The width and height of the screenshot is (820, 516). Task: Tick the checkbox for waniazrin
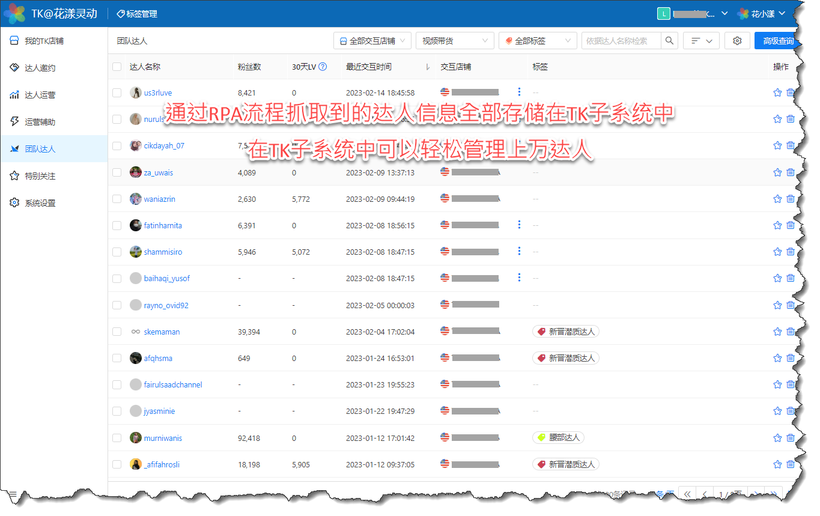(117, 199)
